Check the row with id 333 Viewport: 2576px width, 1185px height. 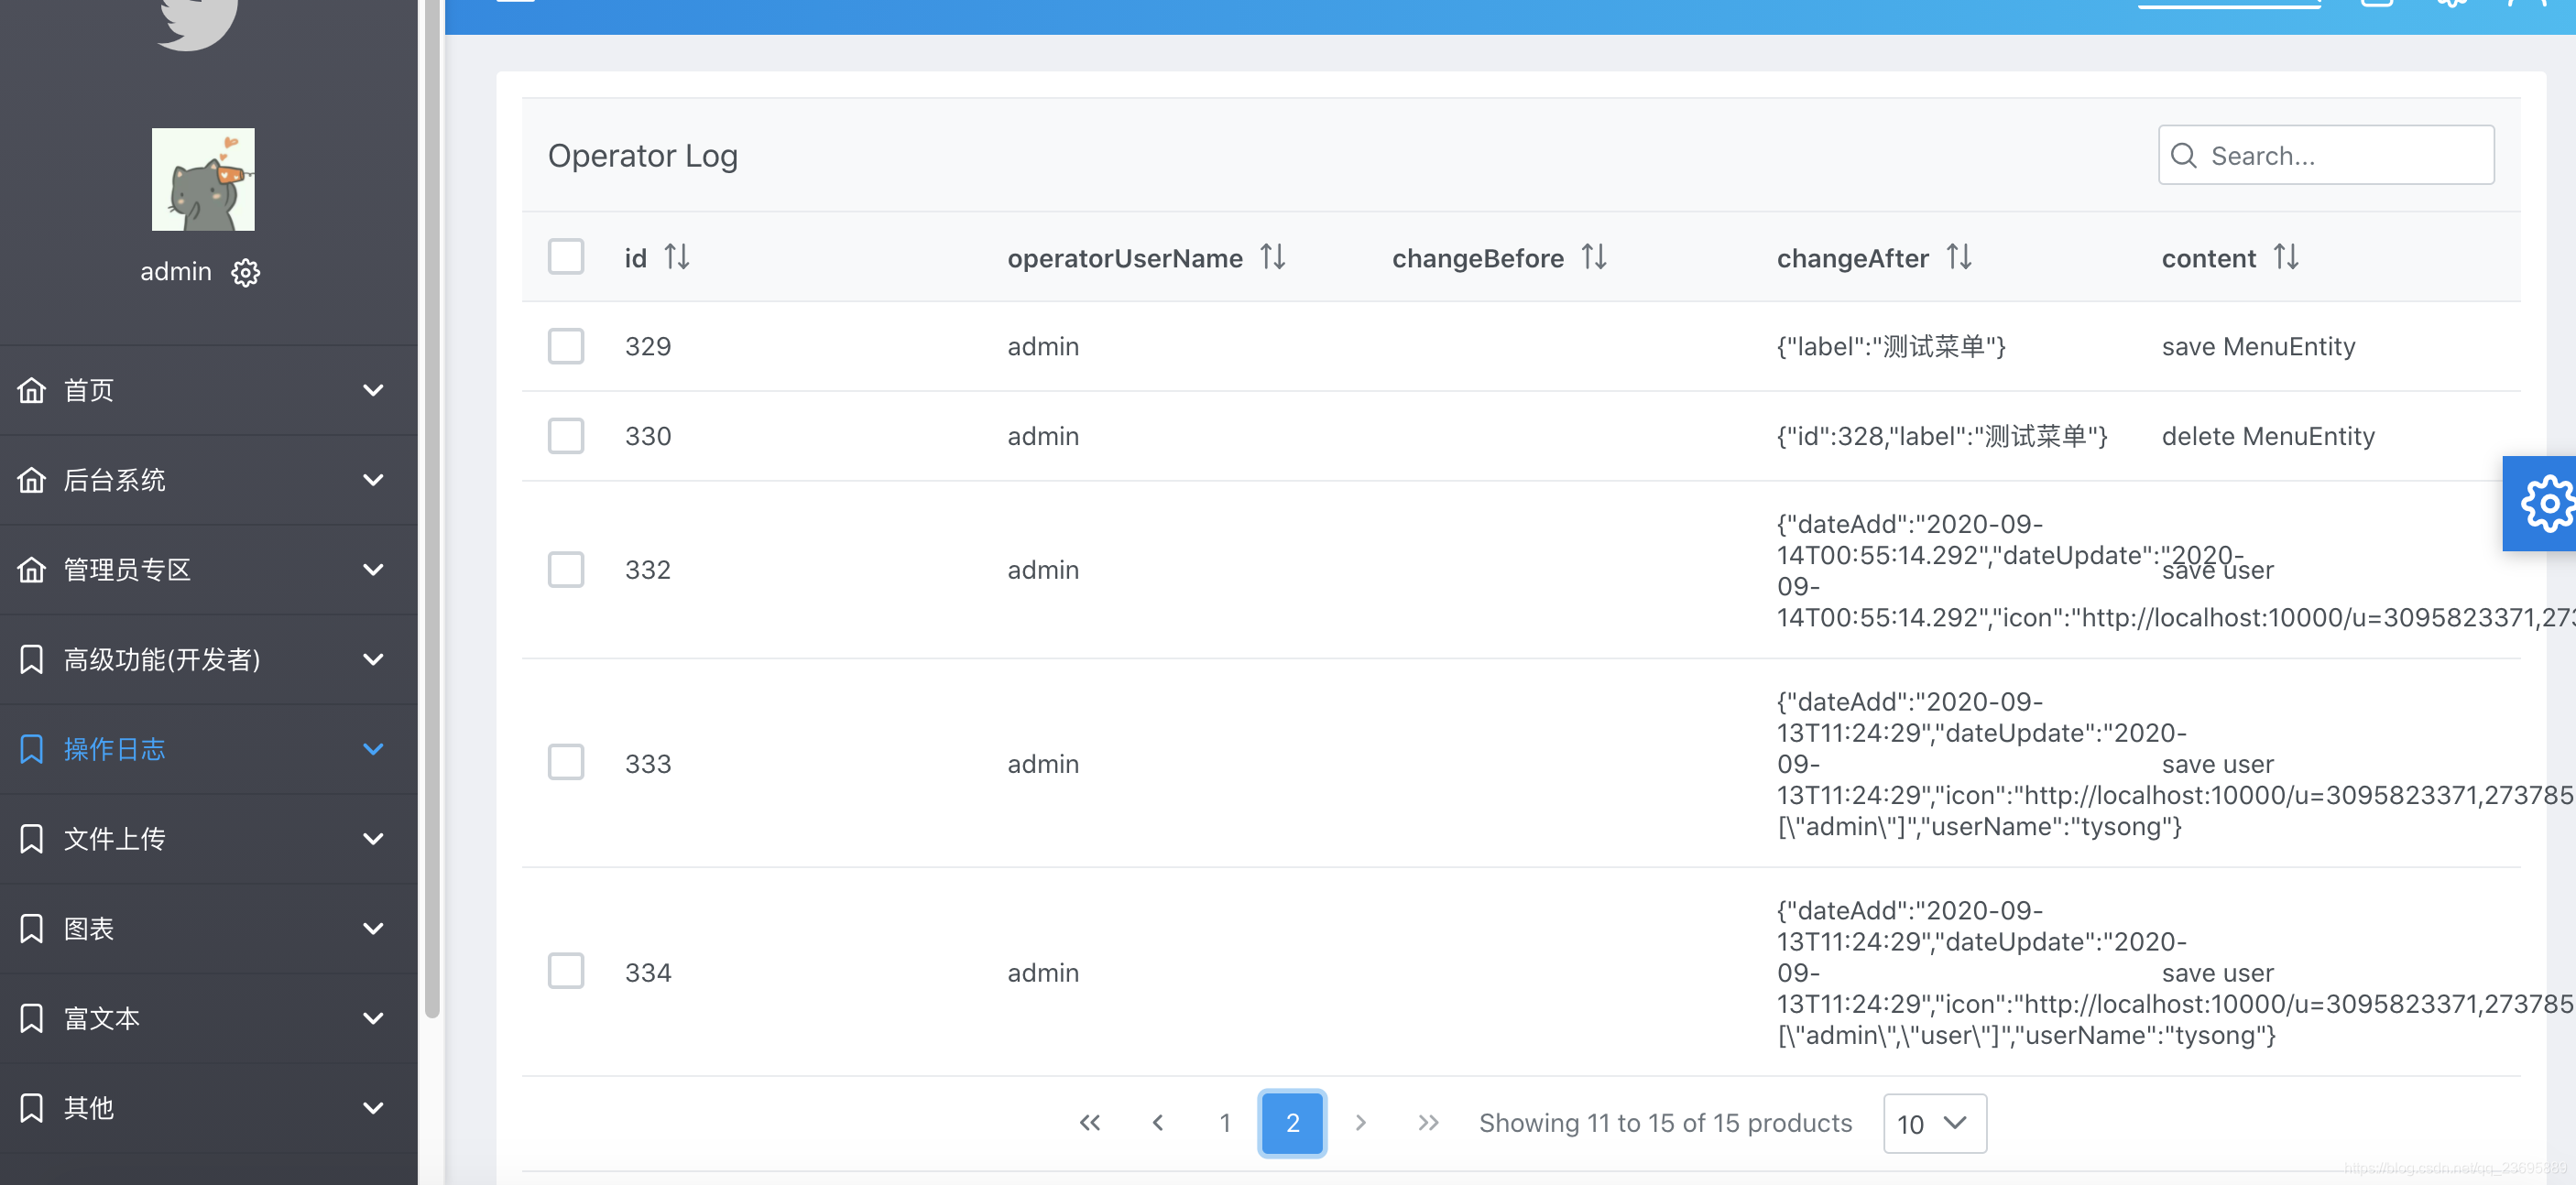tap(566, 763)
